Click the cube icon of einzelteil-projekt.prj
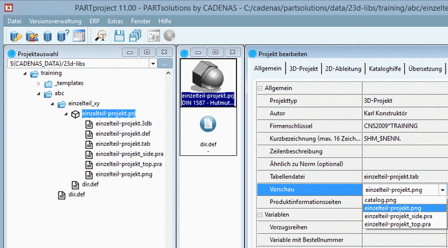The height and width of the screenshot is (248, 448). pyautogui.click(x=75, y=114)
